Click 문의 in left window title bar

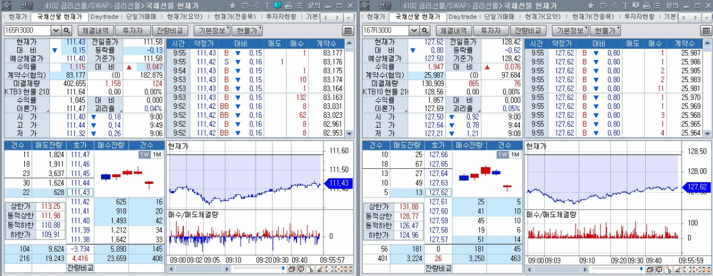click(314, 6)
